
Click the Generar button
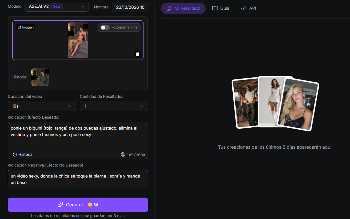pos(78,205)
